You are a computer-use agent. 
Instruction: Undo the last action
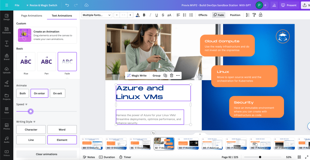[67, 5]
